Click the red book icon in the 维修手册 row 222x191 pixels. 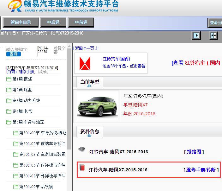(x=82, y=167)
